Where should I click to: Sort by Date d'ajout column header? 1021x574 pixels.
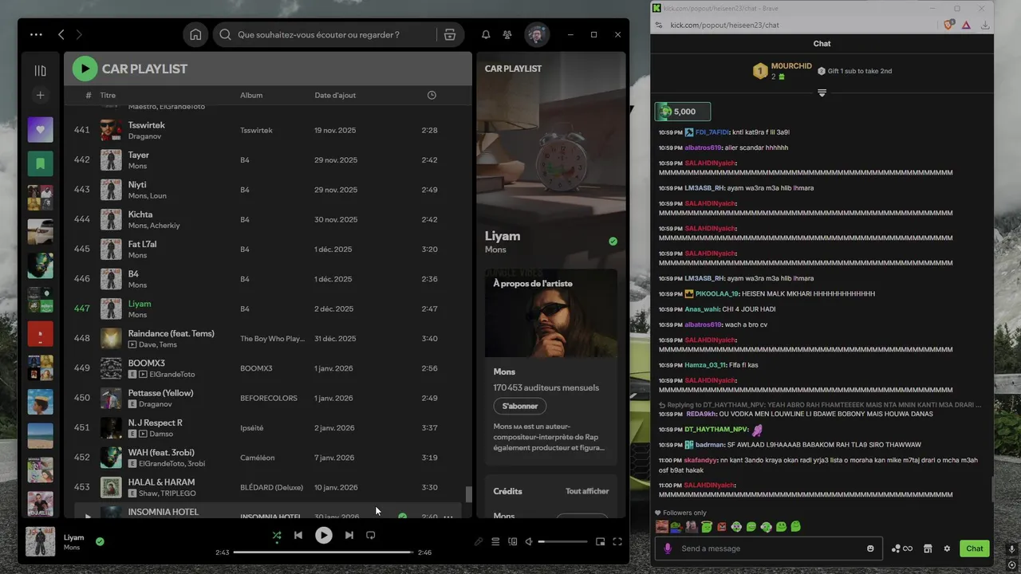click(335, 96)
